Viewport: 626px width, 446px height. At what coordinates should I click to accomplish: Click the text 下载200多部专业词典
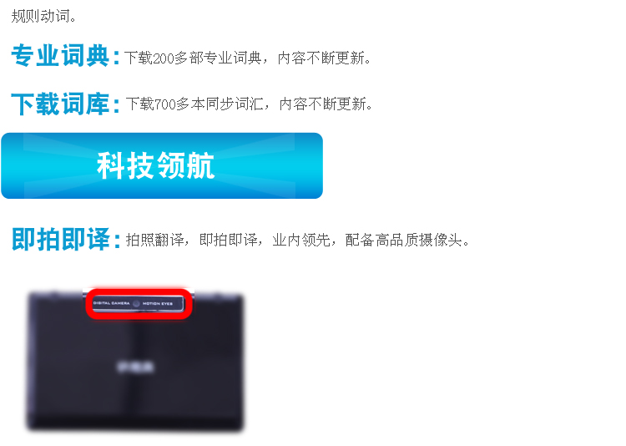point(193,58)
